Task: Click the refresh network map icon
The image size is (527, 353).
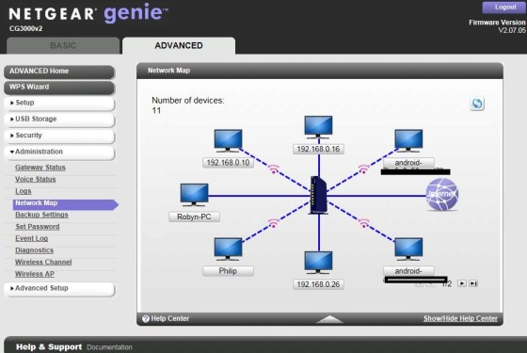Action: [x=477, y=104]
